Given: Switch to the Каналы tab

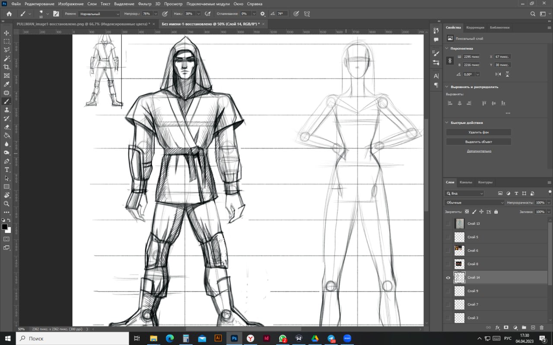Looking at the screenshot, I should click(466, 182).
